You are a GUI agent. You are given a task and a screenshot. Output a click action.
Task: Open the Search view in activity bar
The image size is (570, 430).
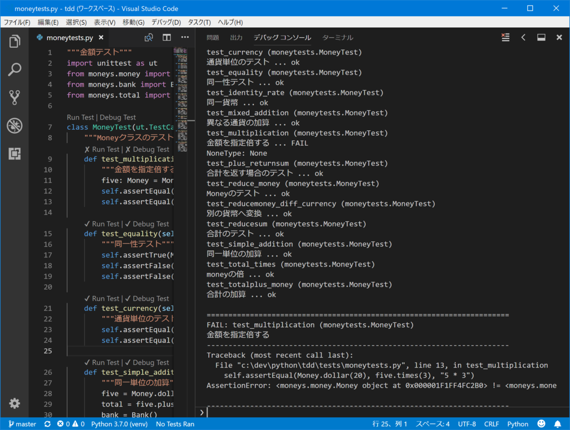(14, 69)
